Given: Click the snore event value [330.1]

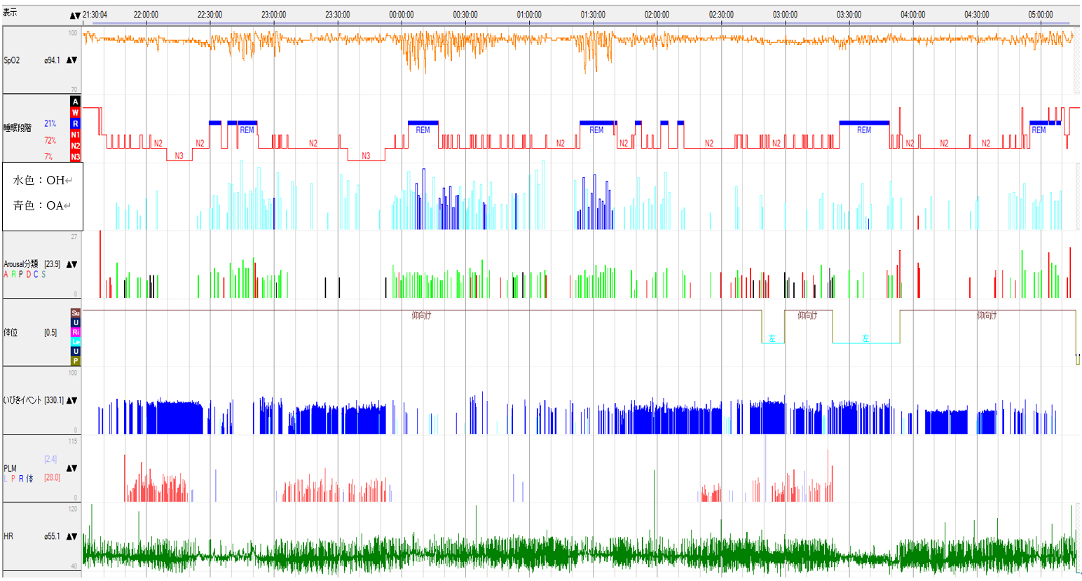Looking at the screenshot, I should [x=54, y=400].
